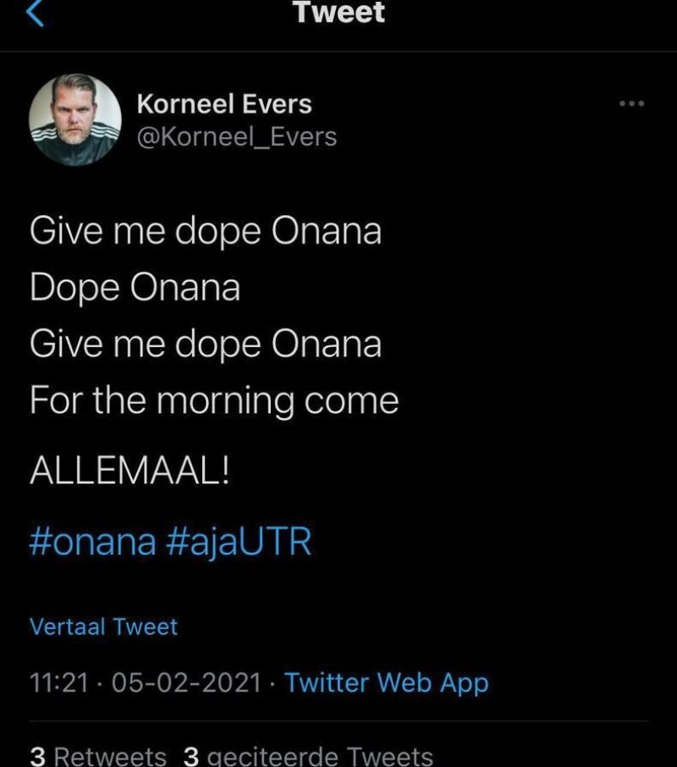The height and width of the screenshot is (767, 677).
Task: Click the third line of the tweet
Action: coord(205,345)
